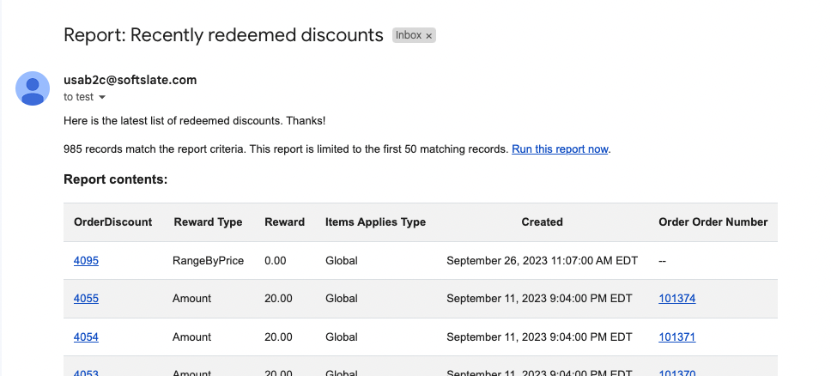Open OrderDiscount 4054 link

(x=86, y=337)
